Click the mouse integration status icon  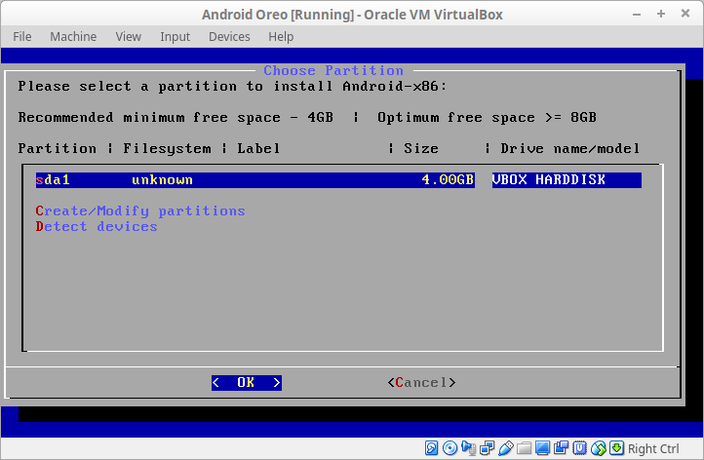[x=599, y=448]
